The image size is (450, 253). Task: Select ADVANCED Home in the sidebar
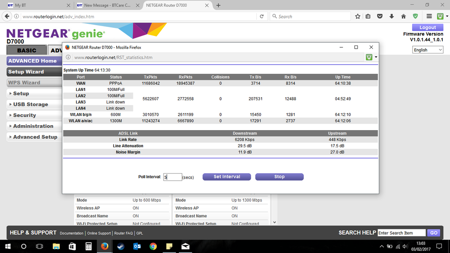(34, 61)
